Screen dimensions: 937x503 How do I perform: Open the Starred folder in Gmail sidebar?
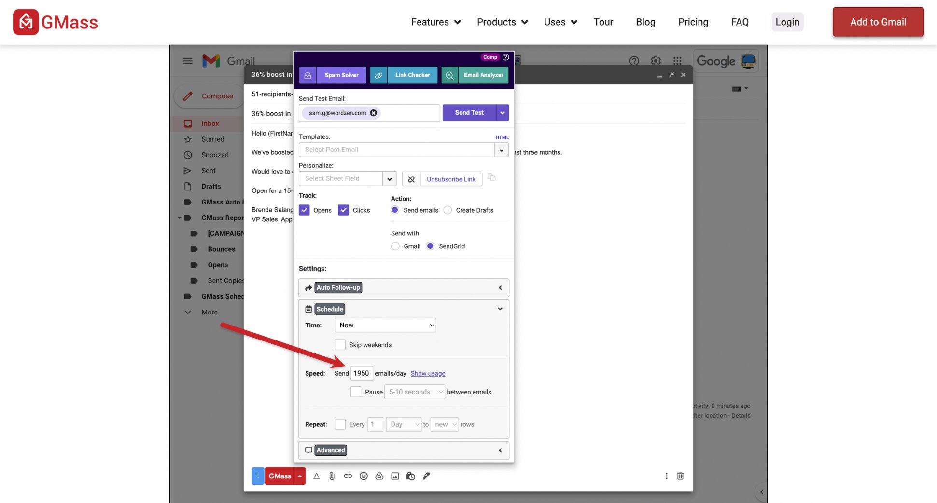click(x=212, y=139)
